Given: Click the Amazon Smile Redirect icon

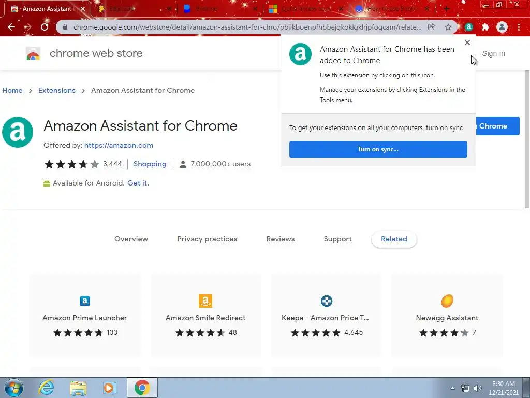Looking at the screenshot, I should click(x=205, y=301).
